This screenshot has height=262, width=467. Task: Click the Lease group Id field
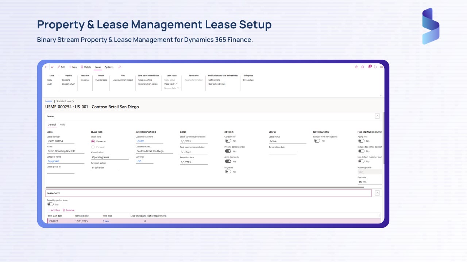tap(61, 171)
